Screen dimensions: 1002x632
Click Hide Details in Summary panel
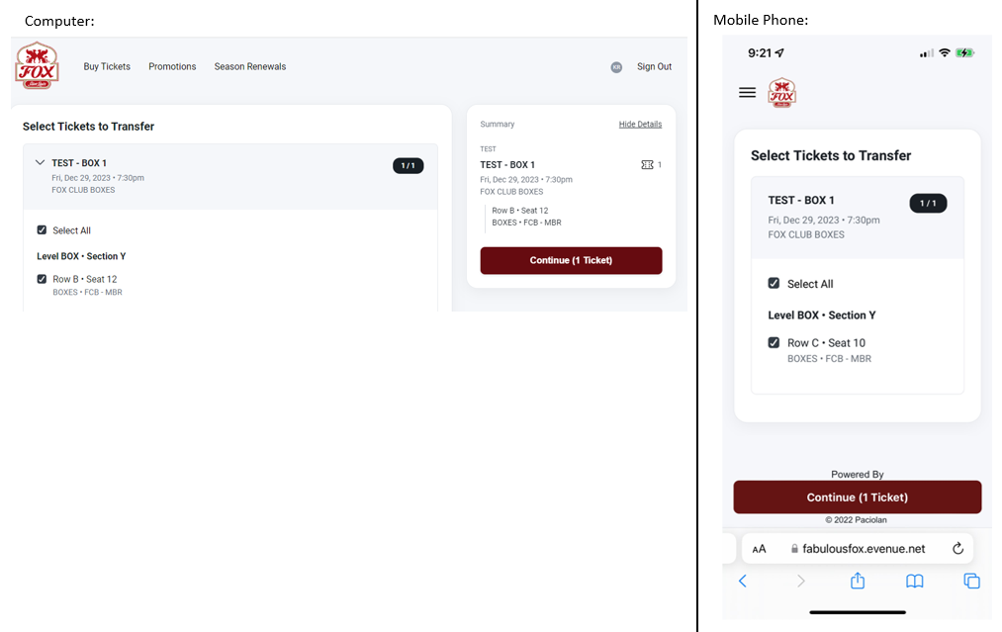(640, 124)
